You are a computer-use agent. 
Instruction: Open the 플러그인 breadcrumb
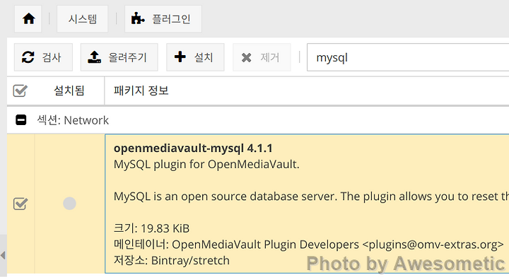(x=163, y=19)
